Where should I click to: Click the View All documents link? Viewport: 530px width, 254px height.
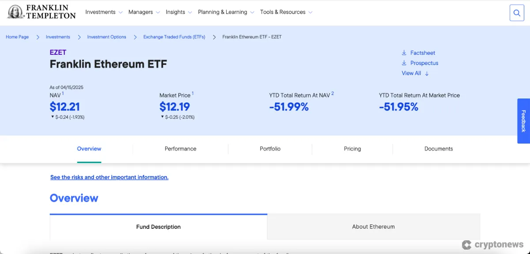(x=411, y=73)
